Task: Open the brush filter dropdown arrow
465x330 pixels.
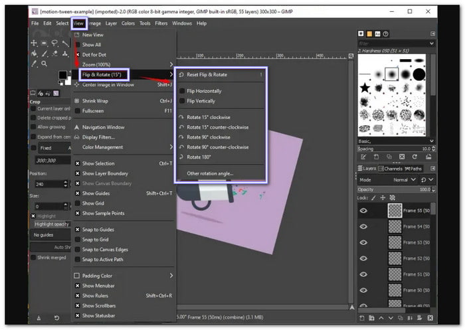Action: point(432,43)
